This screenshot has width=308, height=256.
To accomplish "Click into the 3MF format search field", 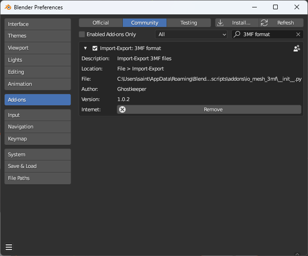I will tap(268, 34).
